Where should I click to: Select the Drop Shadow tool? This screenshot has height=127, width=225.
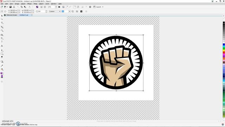pyautogui.click(x=2, y=61)
